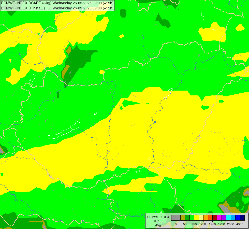Select the pale yellow legend swatch
Viewport: 249px width, 229px height.
coord(201,218)
